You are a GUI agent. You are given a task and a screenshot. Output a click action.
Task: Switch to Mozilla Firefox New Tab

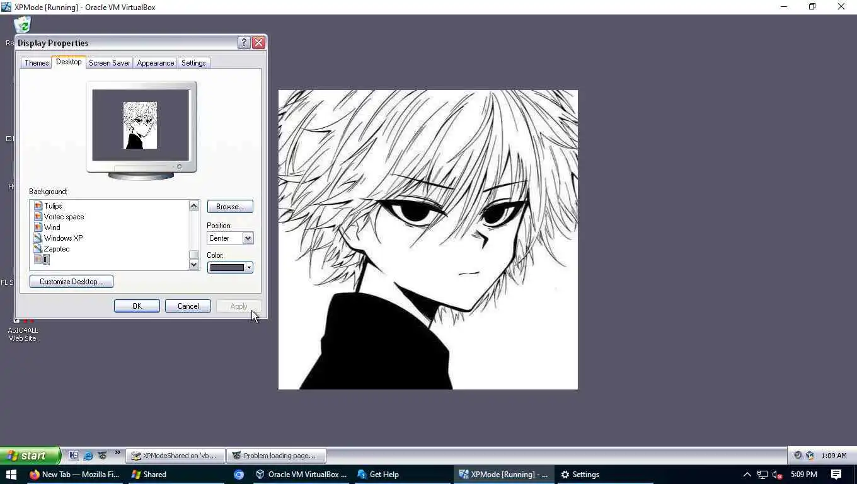coord(74,475)
